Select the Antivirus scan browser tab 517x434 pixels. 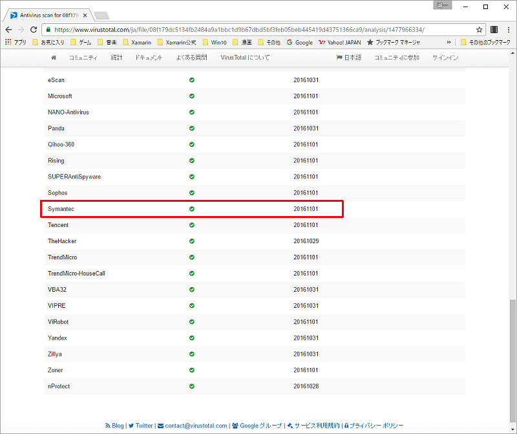coord(48,14)
